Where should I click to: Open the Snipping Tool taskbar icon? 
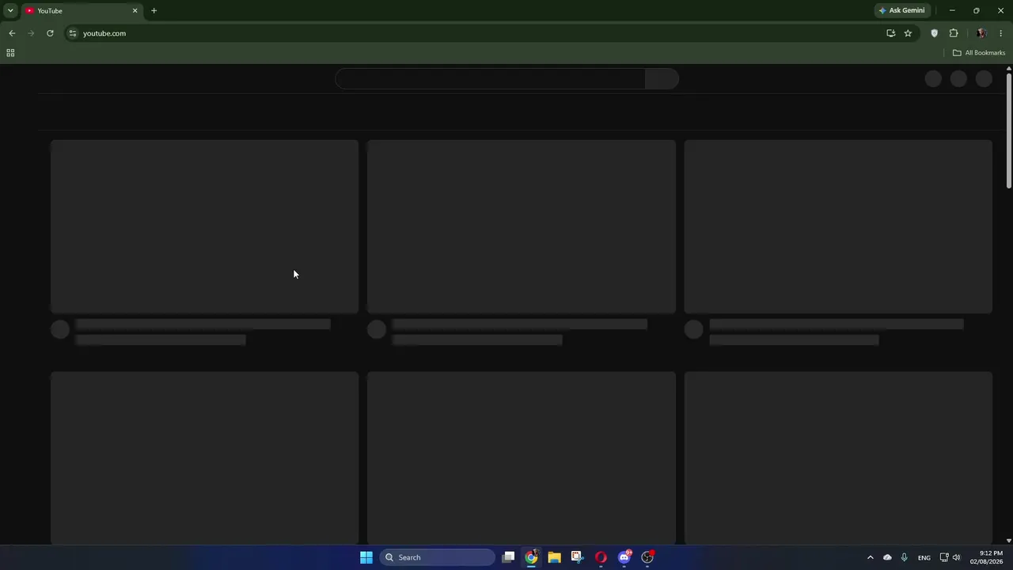(x=577, y=557)
